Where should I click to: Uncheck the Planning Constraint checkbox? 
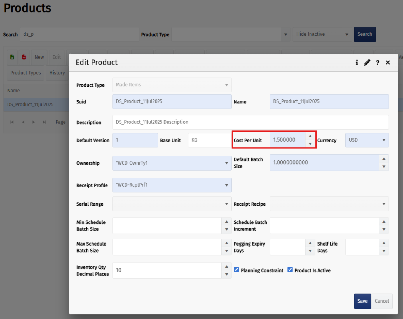[236, 270]
